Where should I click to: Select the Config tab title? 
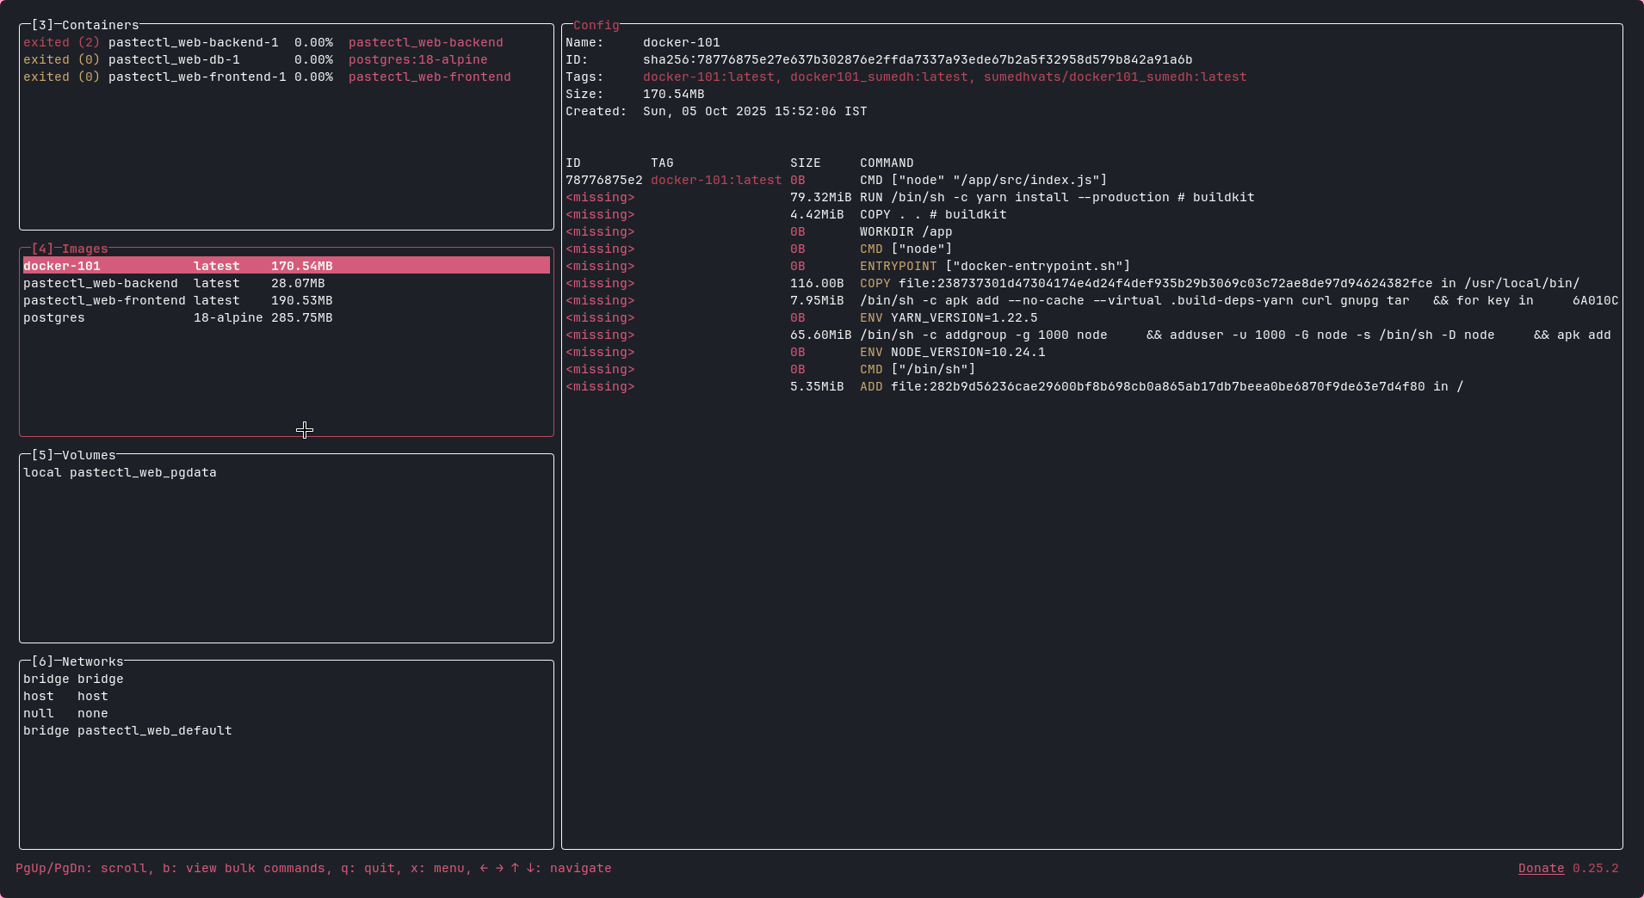[x=596, y=25]
